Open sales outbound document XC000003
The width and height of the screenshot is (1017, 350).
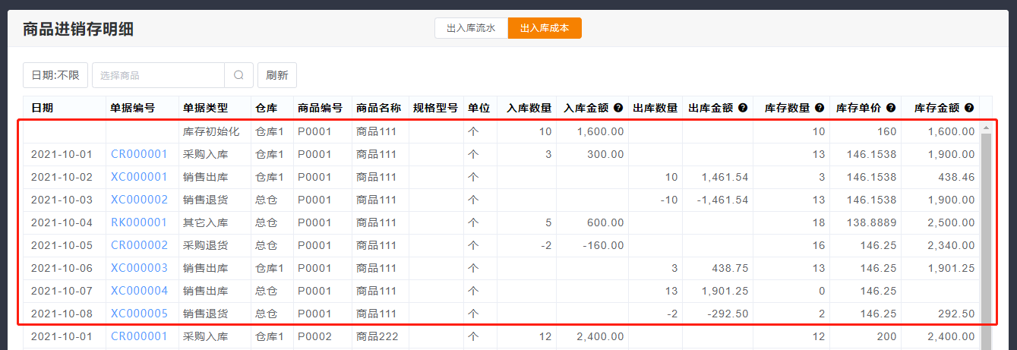click(139, 268)
